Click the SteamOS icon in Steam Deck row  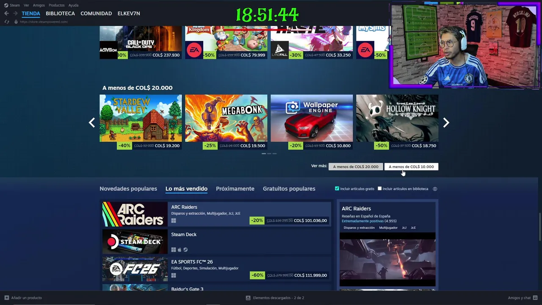point(185,250)
